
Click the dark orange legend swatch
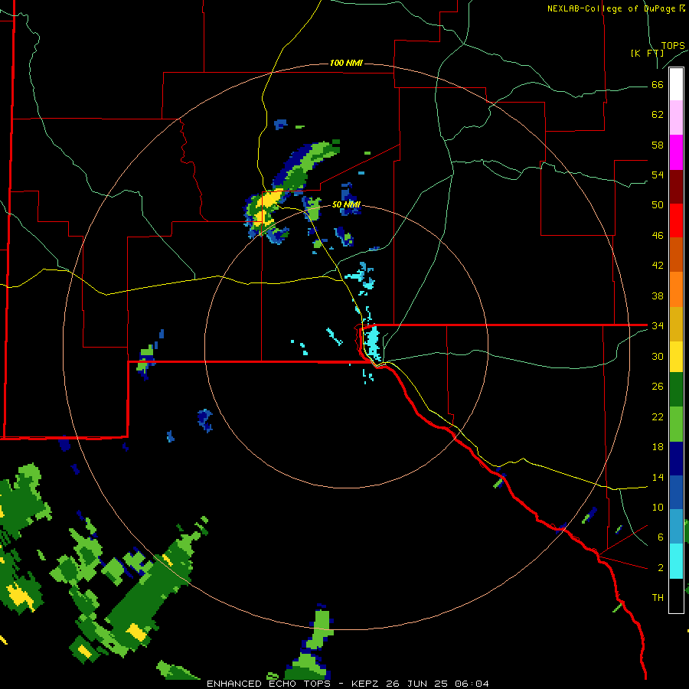click(x=676, y=254)
